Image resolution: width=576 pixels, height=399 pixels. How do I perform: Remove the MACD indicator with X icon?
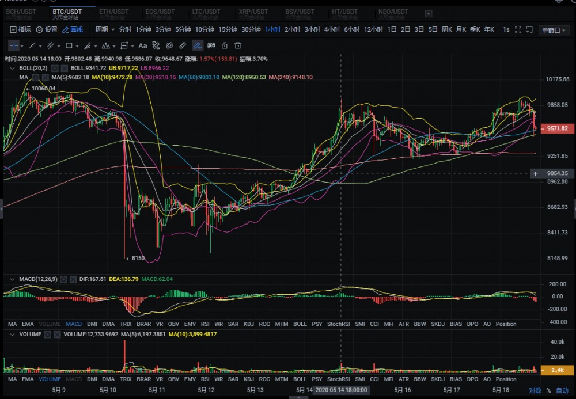73,279
